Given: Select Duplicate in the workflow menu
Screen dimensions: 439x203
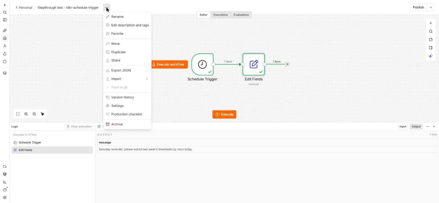Looking at the screenshot, I should (127, 52).
